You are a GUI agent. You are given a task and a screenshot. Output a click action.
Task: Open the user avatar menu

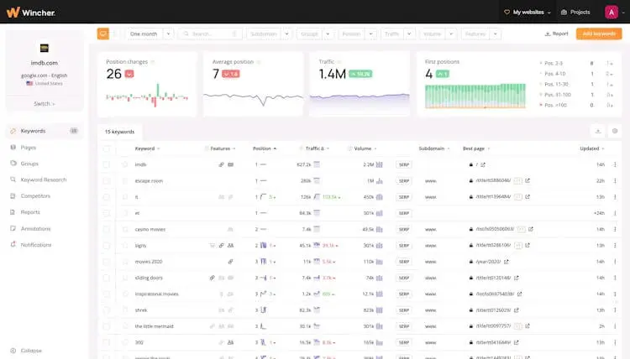point(612,12)
